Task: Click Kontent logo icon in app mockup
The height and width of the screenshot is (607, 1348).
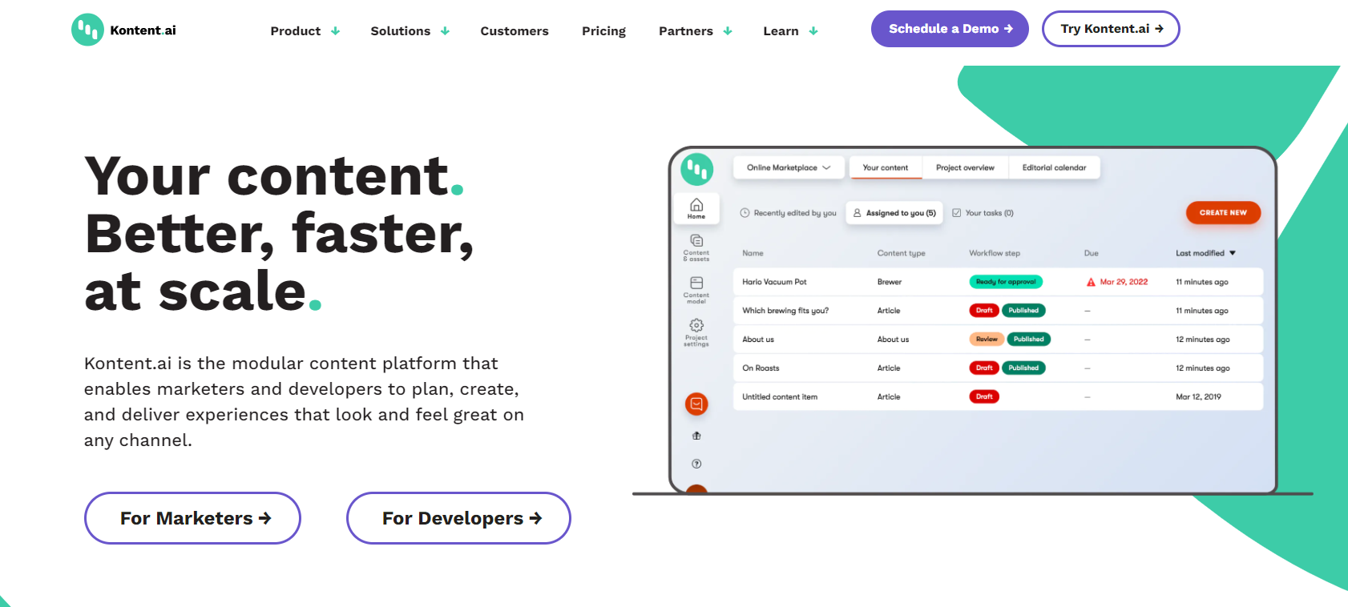Action: coord(696,169)
